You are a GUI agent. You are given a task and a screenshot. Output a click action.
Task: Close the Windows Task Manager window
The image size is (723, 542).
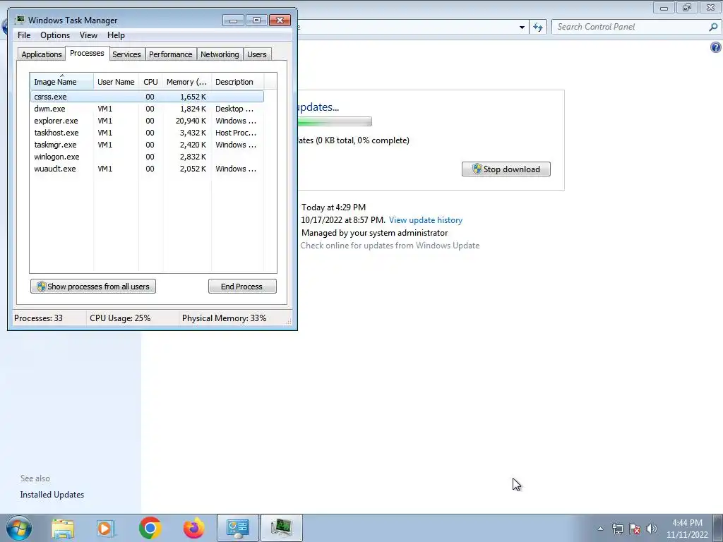coord(280,20)
